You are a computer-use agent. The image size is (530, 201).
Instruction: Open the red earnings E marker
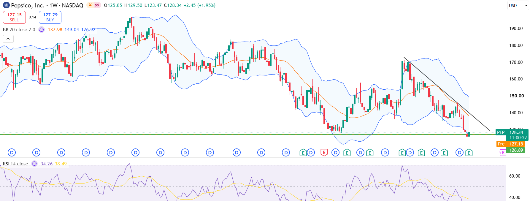324,153
